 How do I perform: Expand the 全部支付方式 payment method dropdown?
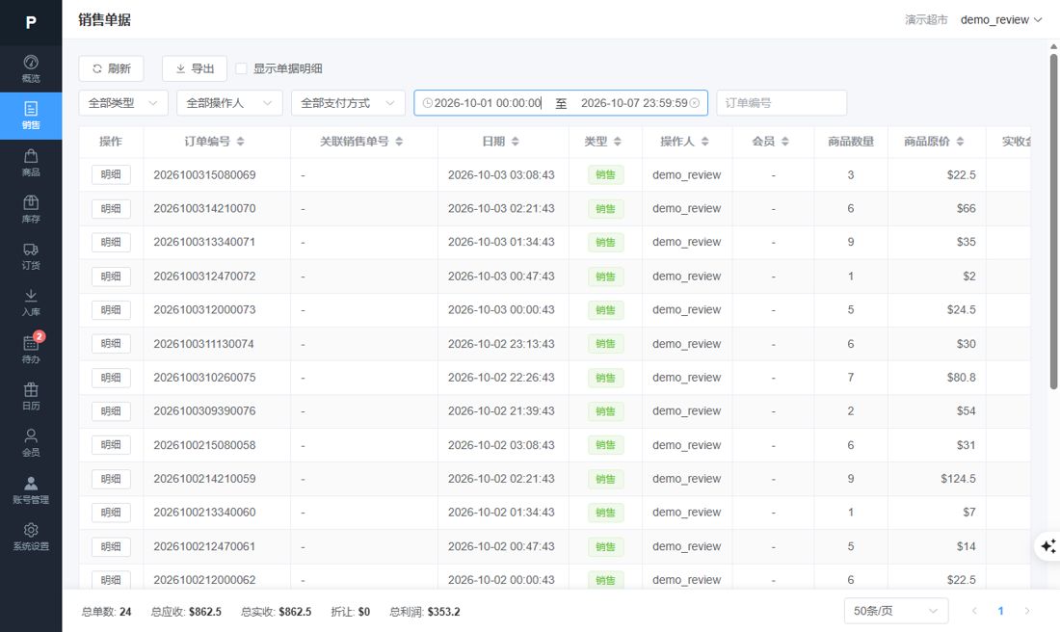tap(348, 103)
